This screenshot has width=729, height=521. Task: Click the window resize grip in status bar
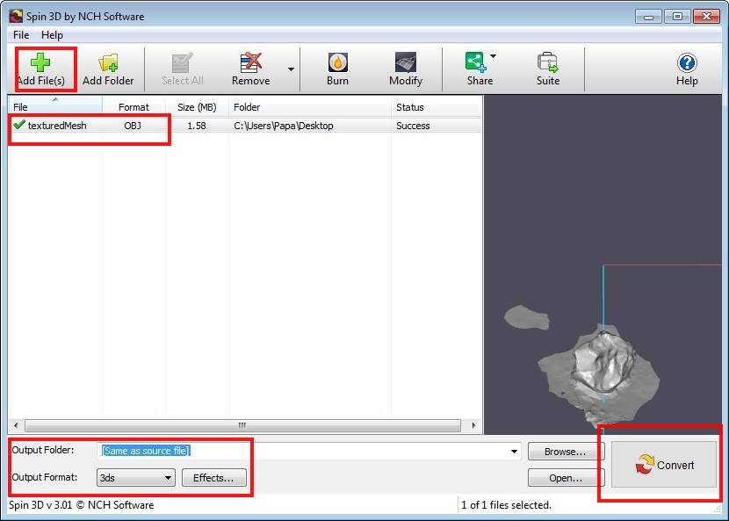coord(717,510)
